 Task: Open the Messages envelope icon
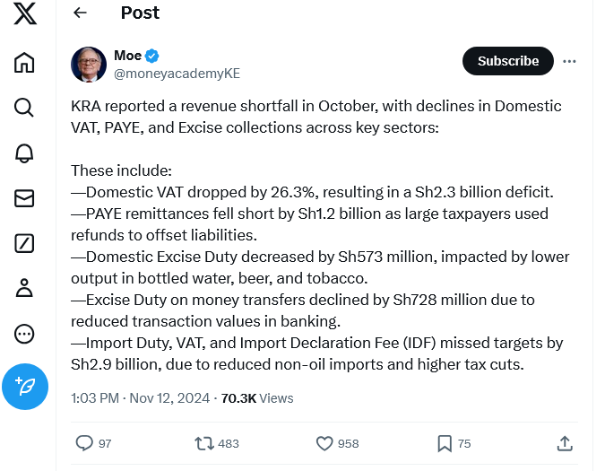[24, 198]
